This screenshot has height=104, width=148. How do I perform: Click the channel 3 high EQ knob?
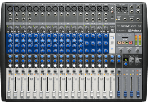pyautogui.click(x=23, y=36)
